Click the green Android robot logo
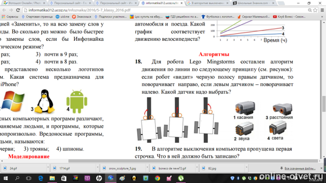 coord(77,102)
